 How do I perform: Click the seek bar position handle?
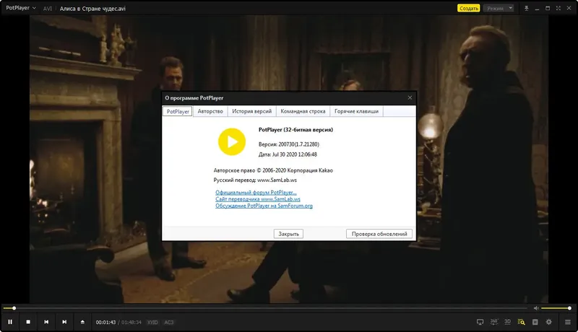(14, 308)
